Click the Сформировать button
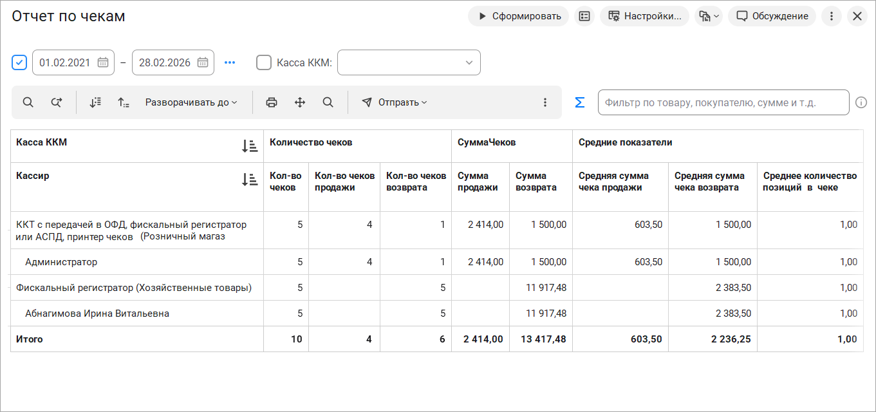 (x=518, y=16)
